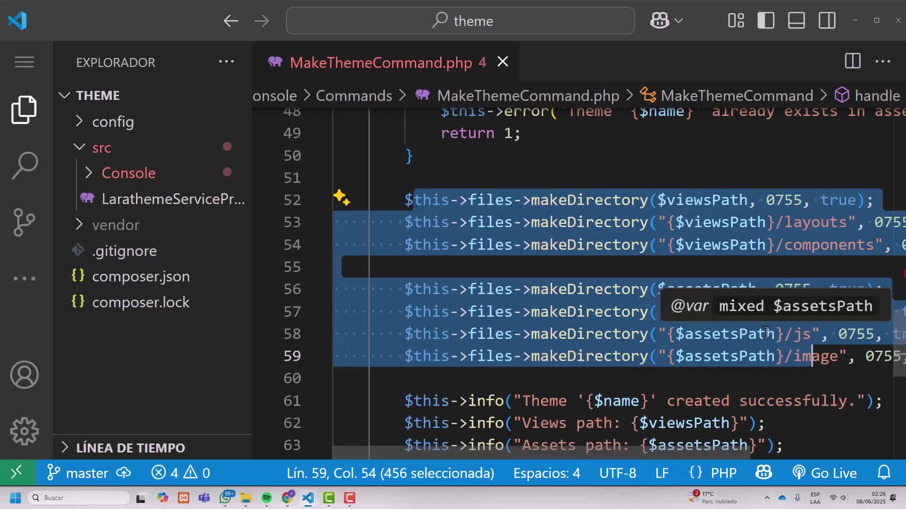This screenshot has height=509, width=906.
Task: Toggle the secondary side bar visibility
Action: coord(827,21)
